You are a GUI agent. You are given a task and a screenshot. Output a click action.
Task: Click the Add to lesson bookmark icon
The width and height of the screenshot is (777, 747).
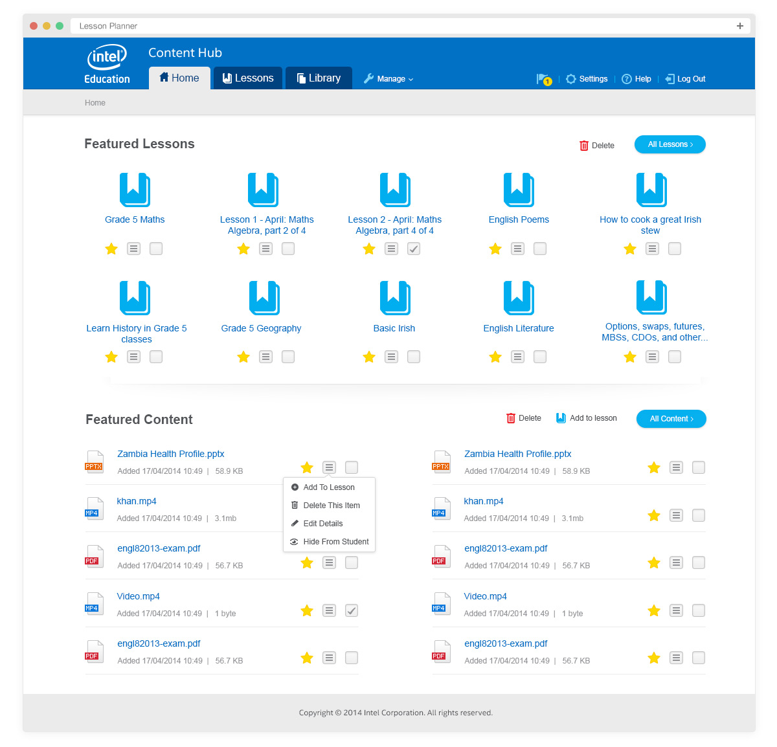click(559, 418)
